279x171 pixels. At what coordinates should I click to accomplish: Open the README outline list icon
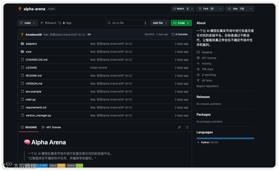pos(187,127)
